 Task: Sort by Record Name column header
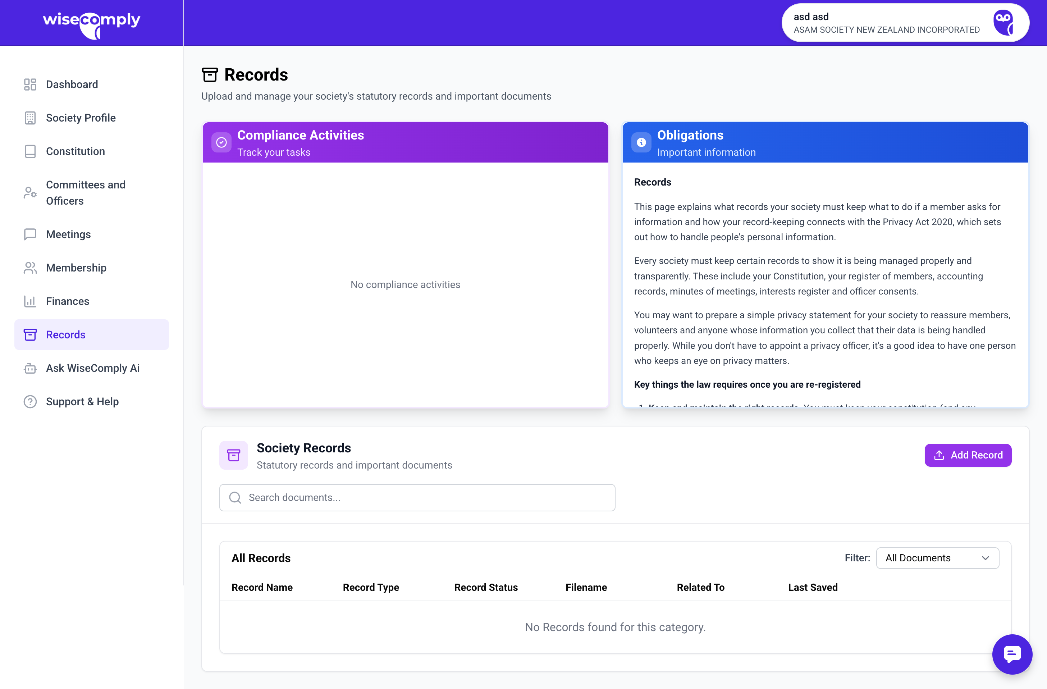tap(262, 587)
